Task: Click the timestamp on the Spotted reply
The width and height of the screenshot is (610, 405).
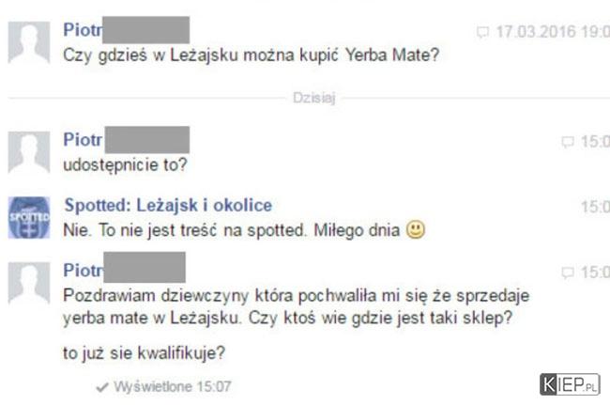Action: tap(595, 207)
